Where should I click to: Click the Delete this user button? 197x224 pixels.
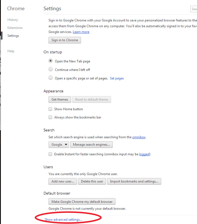pos(92,181)
